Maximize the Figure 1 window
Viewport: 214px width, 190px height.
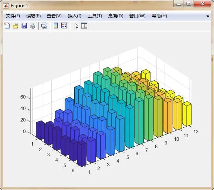click(x=189, y=4)
